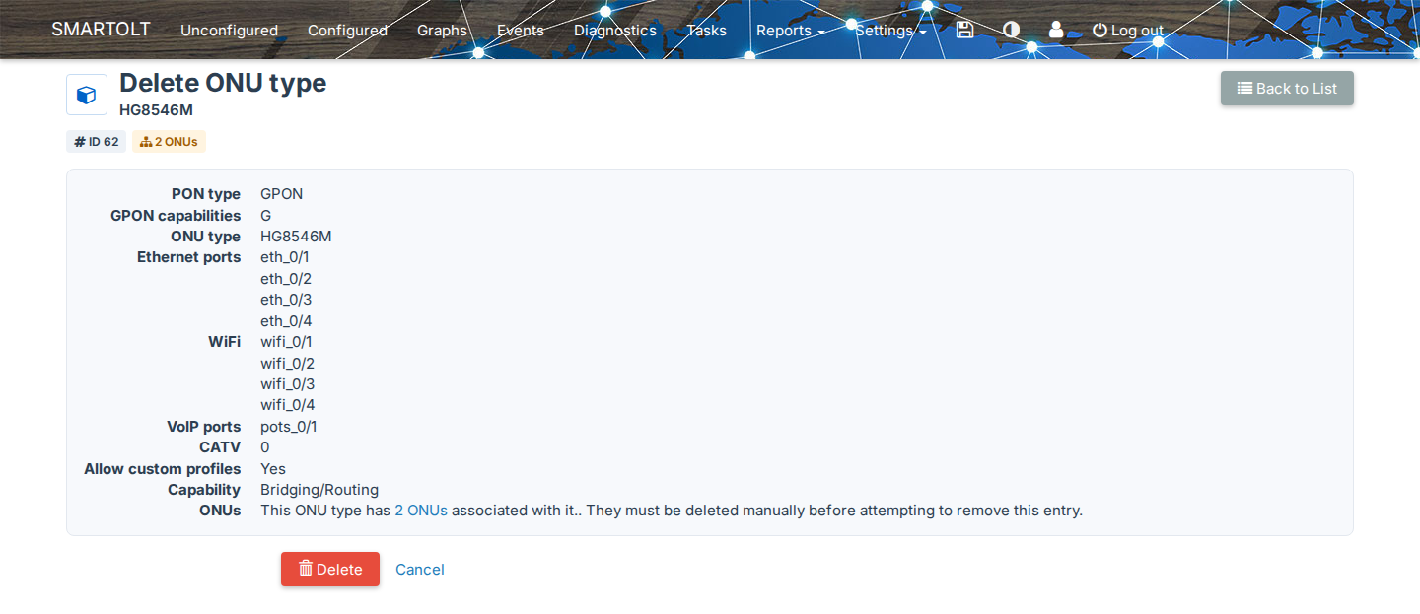Go to the Unconfigured page
The width and height of the screenshot is (1420, 614).
point(229,31)
